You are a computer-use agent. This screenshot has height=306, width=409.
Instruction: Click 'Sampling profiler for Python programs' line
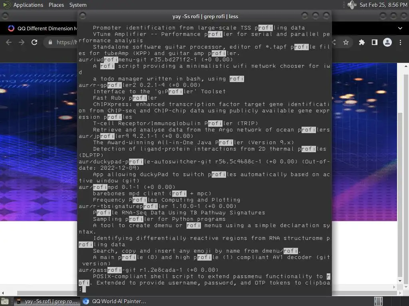click(x=159, y=219)
